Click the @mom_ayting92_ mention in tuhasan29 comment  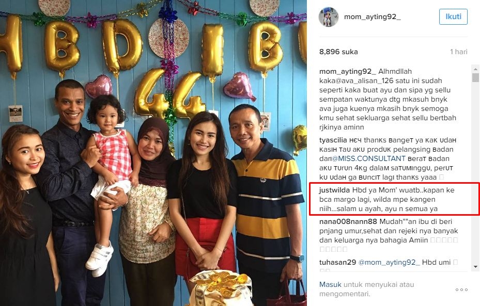tap(389, 262)
